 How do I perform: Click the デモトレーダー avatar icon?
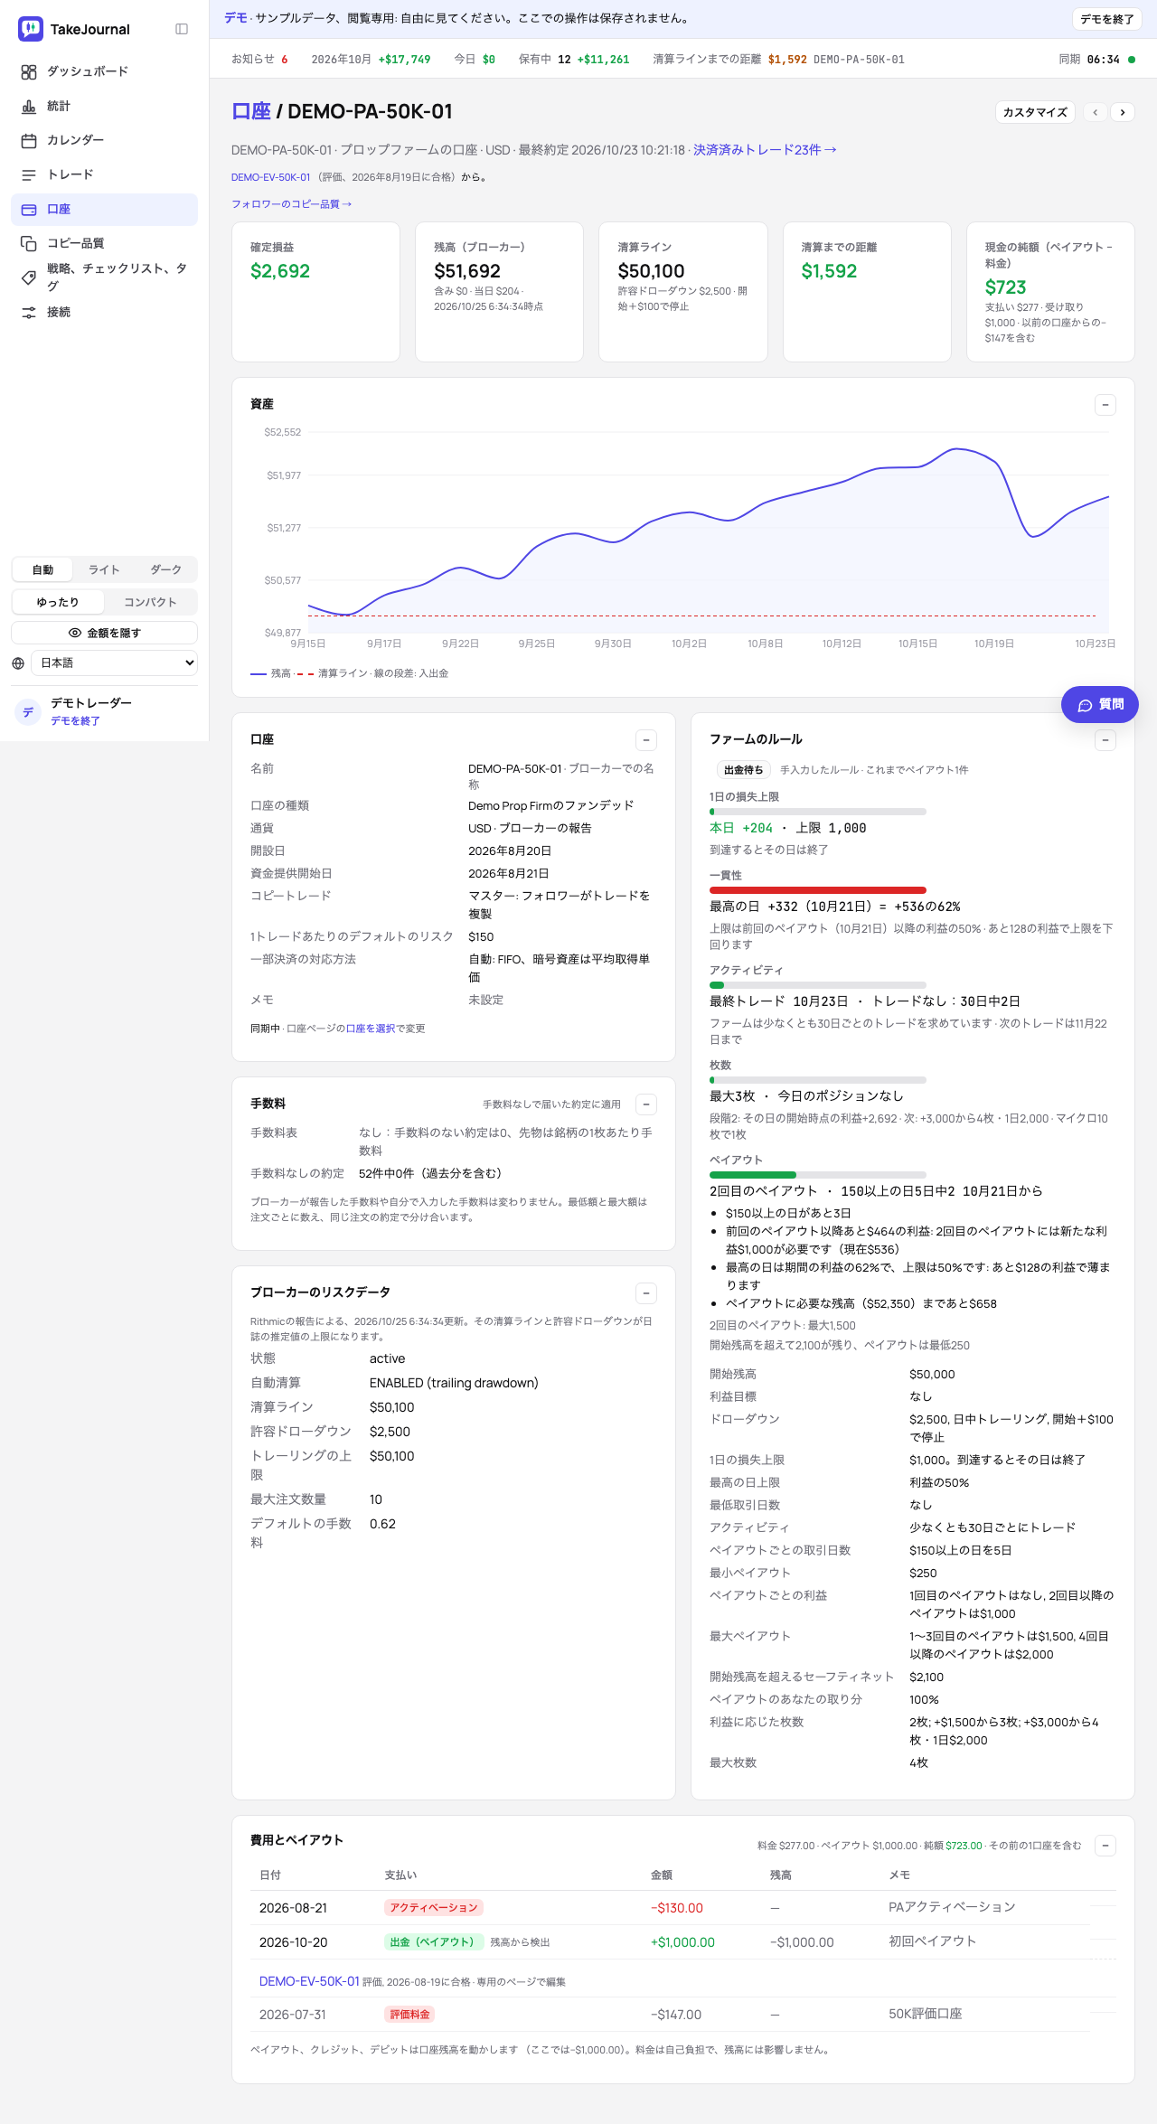click(28, 711)
